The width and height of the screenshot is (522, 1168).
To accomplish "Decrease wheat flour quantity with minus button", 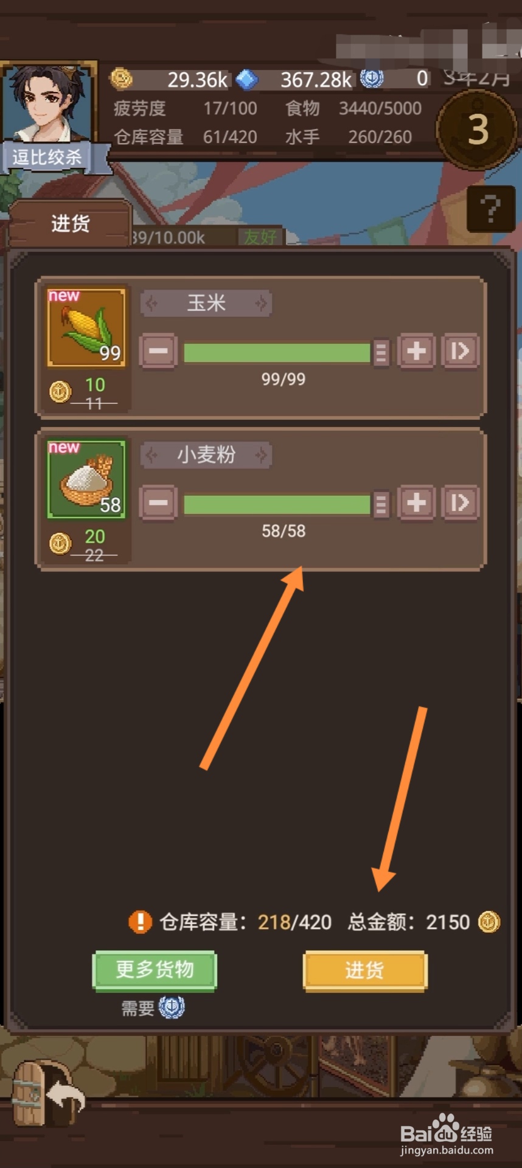I will click(158, 503).
